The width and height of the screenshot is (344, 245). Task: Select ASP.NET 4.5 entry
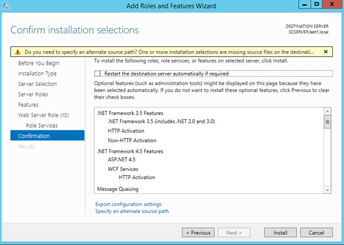click(122, 160)
